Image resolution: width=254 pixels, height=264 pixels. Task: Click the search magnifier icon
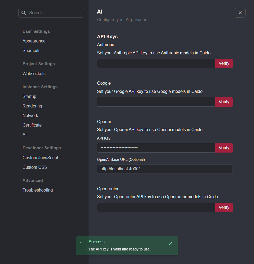pyautogui.click(x=24, y=12)
